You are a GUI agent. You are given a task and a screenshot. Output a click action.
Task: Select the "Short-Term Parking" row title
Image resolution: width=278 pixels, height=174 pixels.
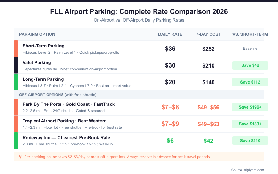(x=43, y=46)
